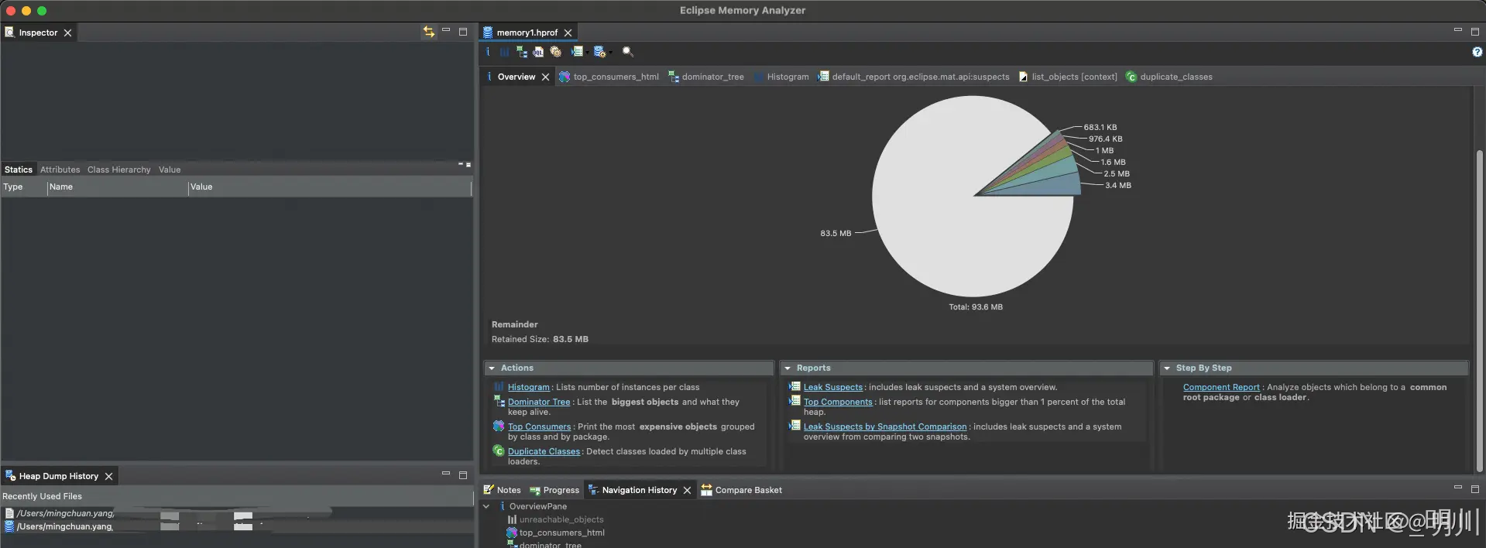Collapse the OverviewPane tree node
1486x548 pixels.
click(486, 506)
